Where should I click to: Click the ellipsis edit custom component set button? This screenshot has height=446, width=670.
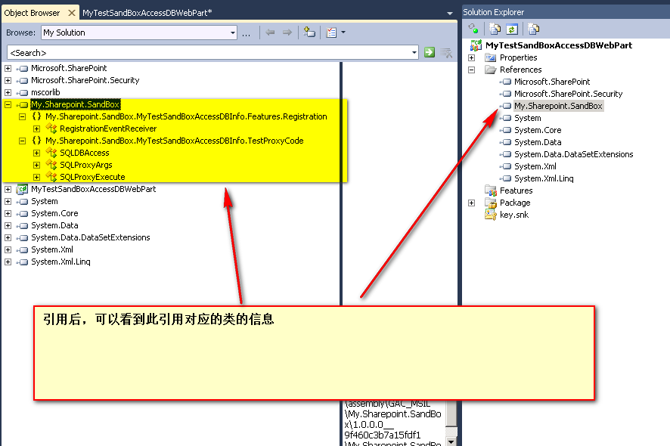246,33
